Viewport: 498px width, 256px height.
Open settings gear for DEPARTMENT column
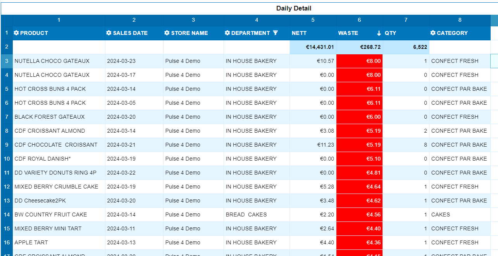click(x=227, y=33)
